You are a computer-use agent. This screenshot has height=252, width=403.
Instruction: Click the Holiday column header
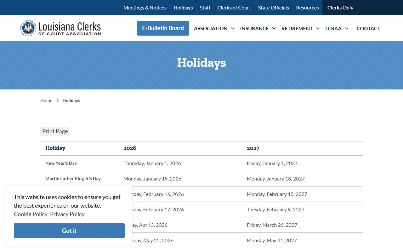tap(55, 148)
